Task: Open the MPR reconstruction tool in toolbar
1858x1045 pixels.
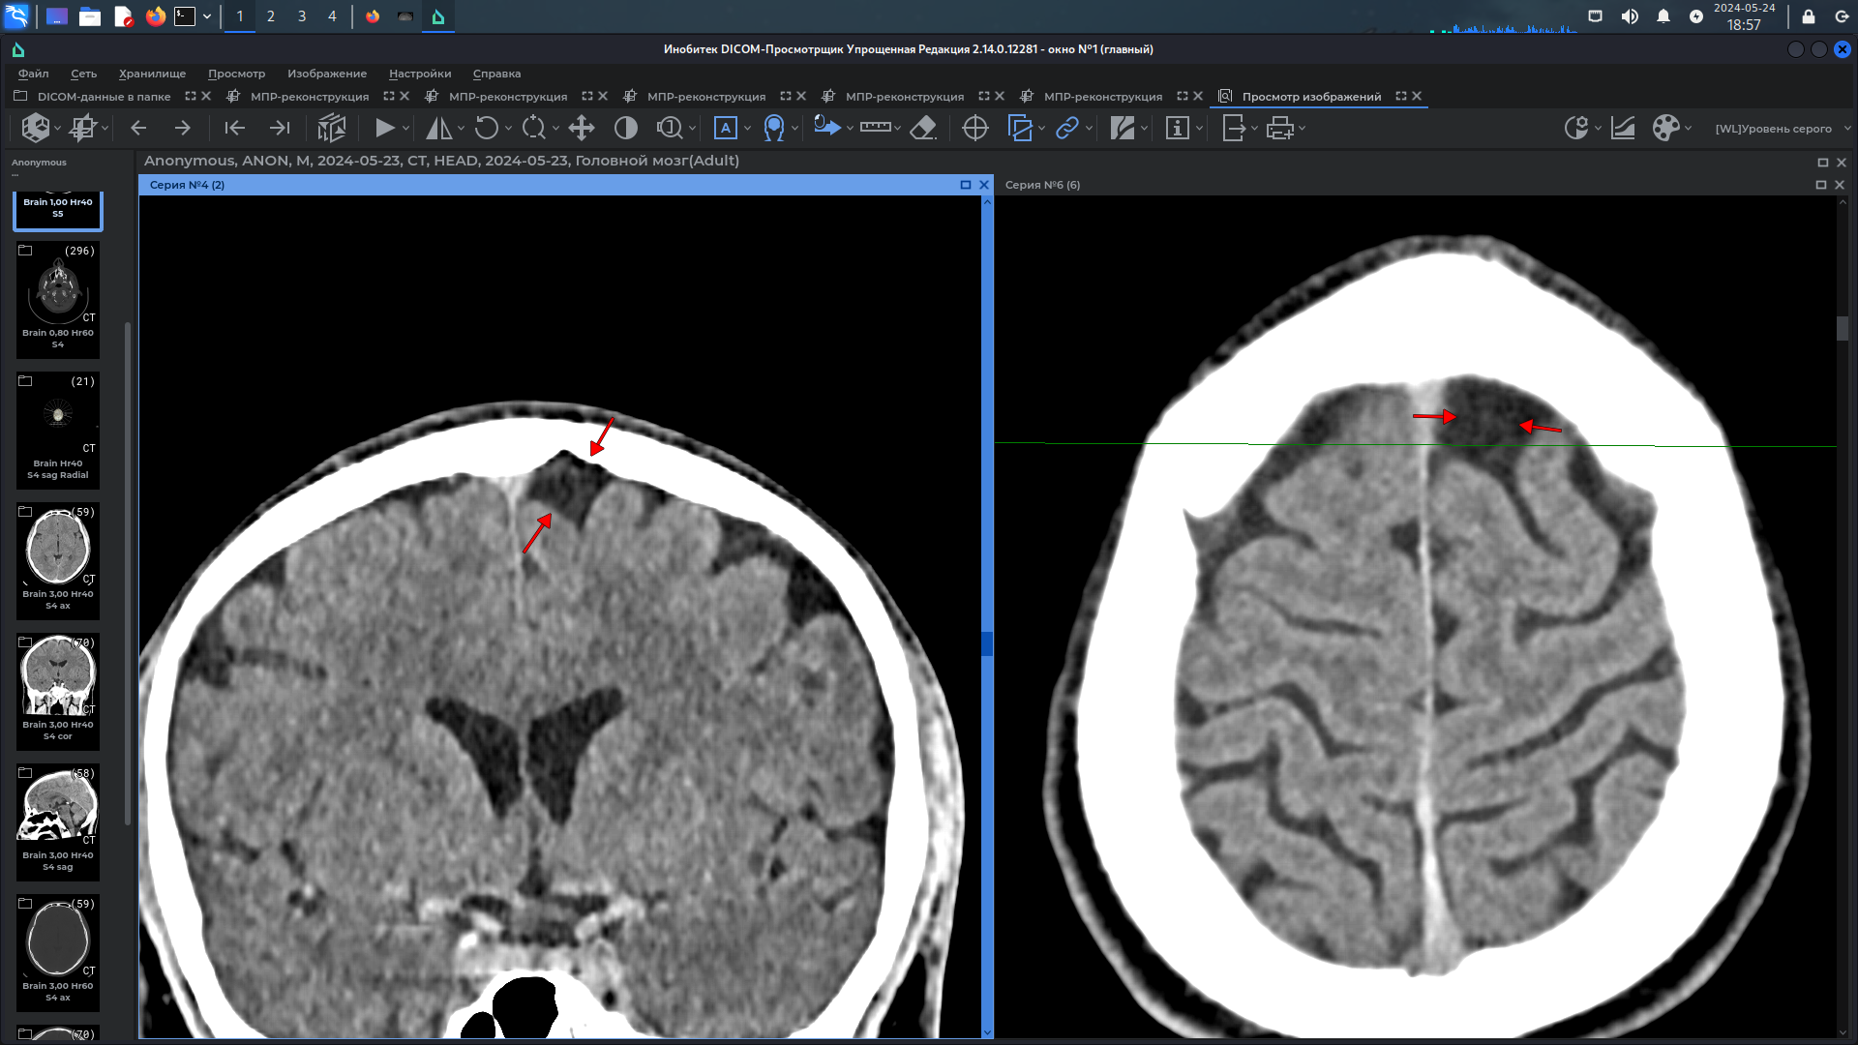Action: pyautogui.click(x=83, y=128)
